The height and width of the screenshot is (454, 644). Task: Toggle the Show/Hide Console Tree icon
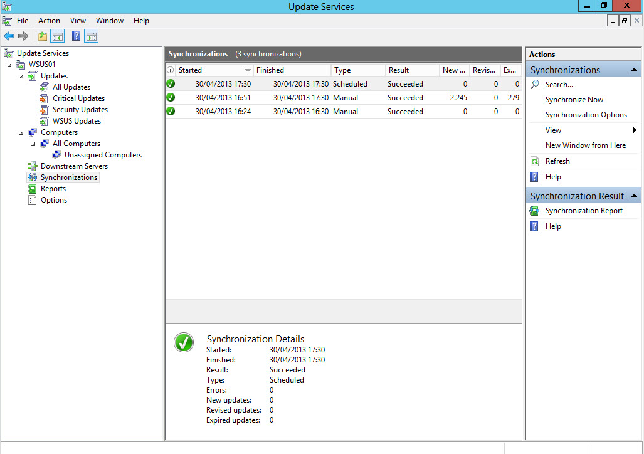coord(58,36)
